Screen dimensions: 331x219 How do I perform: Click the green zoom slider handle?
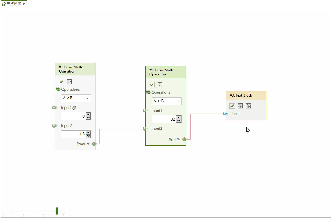[57, 211]
